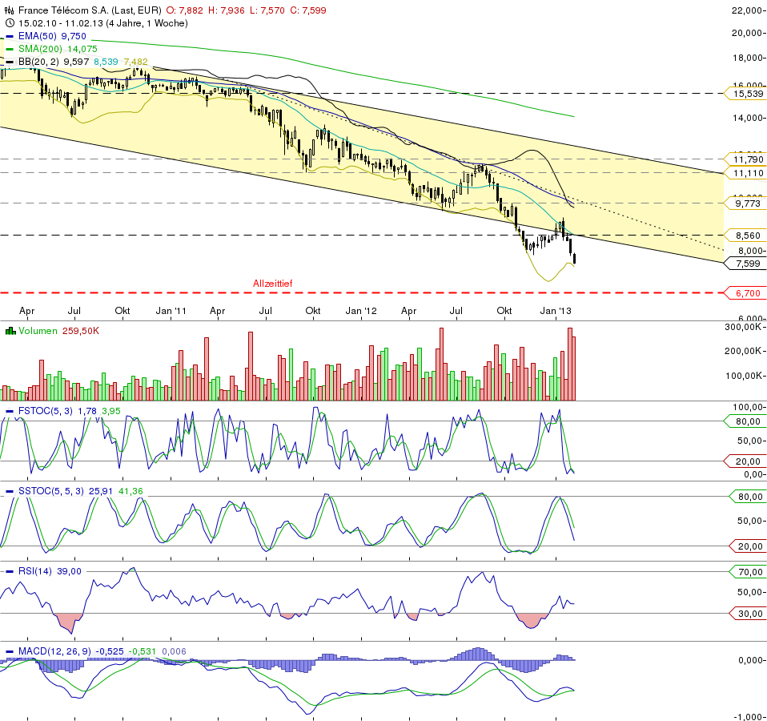Click the volume value 259,50K
The width and height of the screenshot is (767, 721).
pos(81,331)
